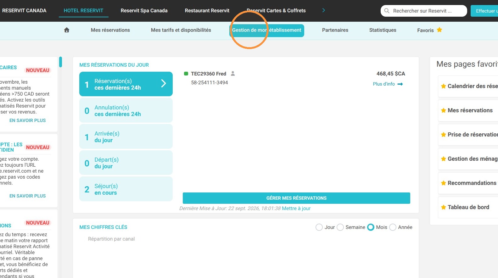Open the Partenaires menu
The image size is (498, 278).
click(335, 30)
